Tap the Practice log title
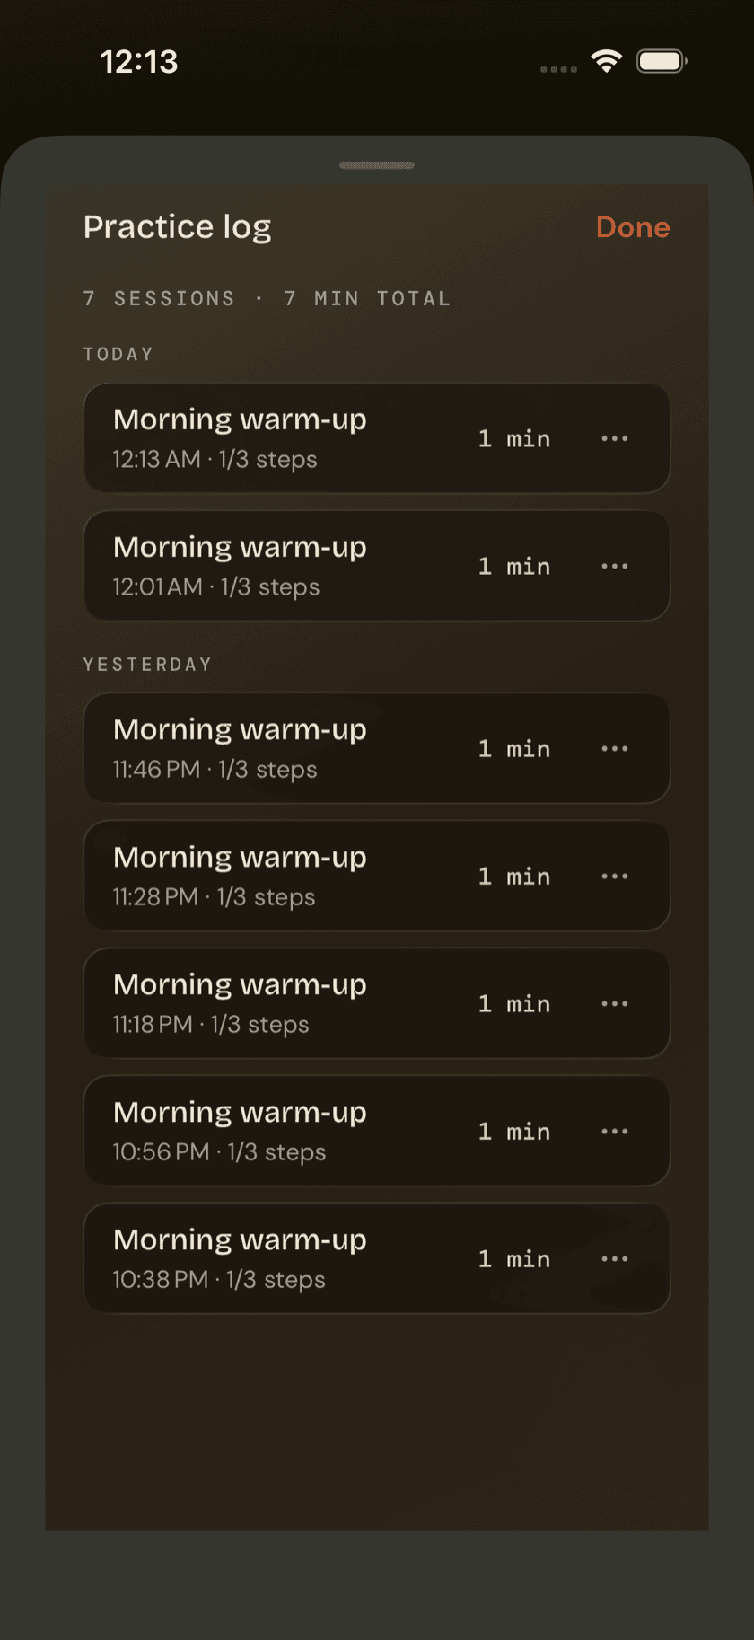 (x=177, y=227)
